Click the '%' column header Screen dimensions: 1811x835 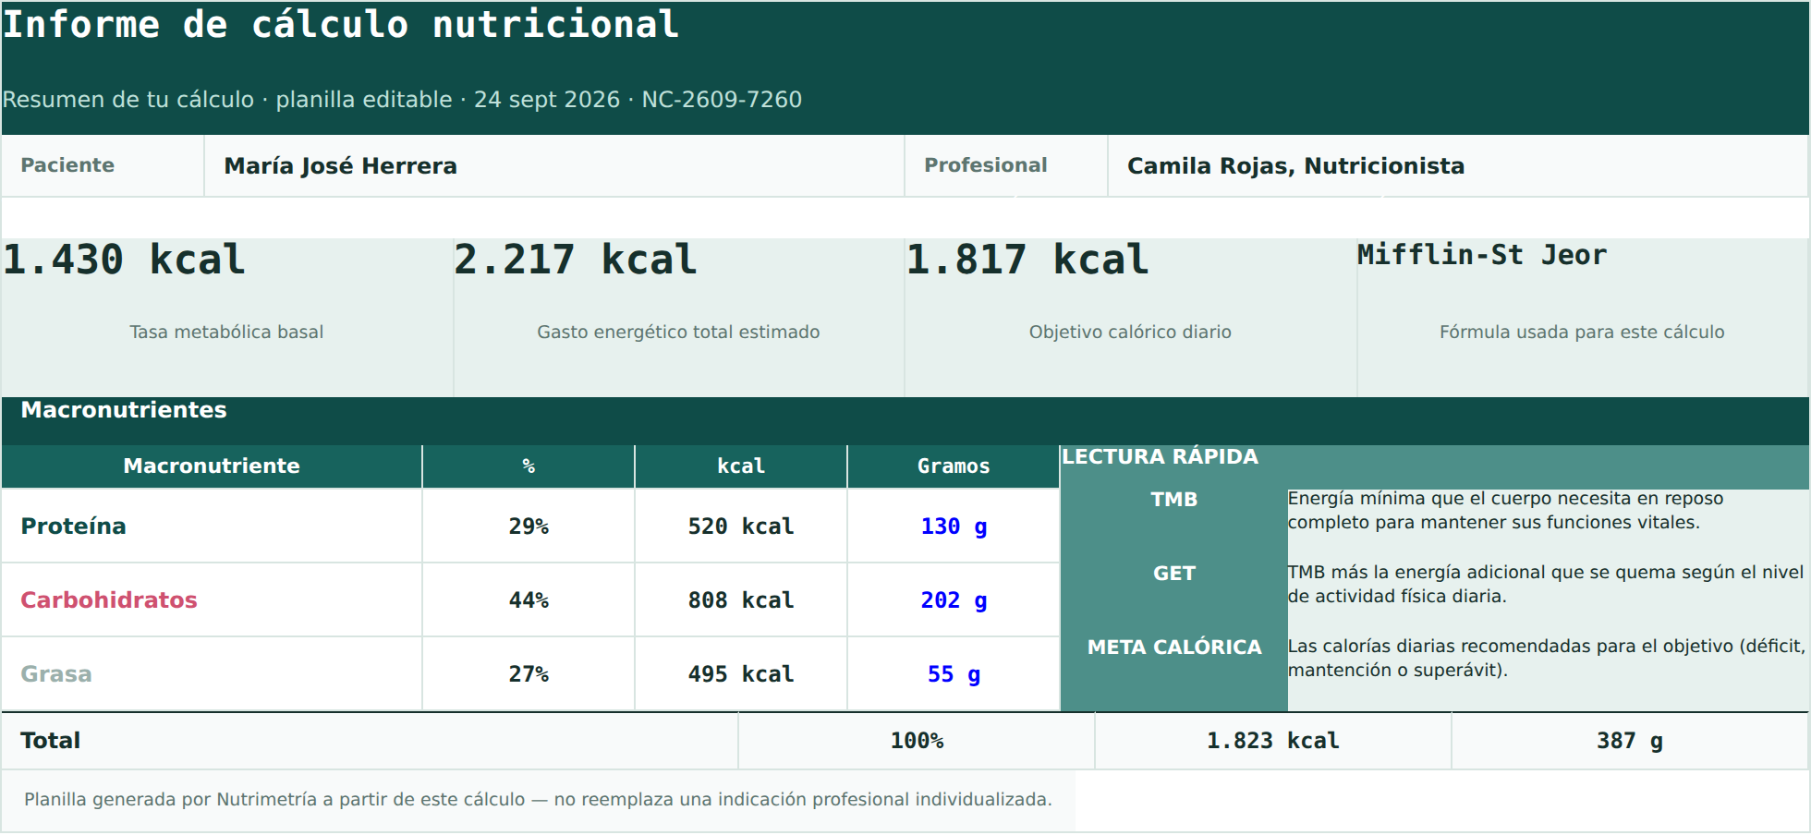[x=529, y=466]
